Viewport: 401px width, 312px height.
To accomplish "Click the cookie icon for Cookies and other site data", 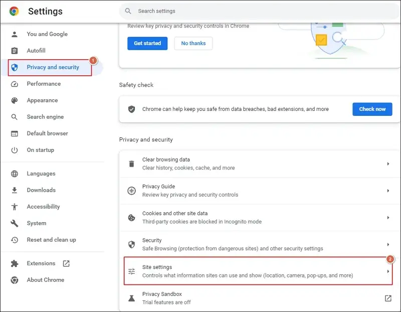I will 131,218.
